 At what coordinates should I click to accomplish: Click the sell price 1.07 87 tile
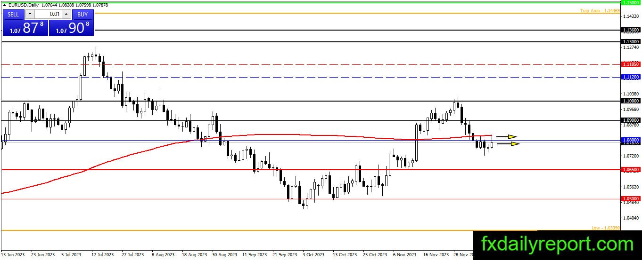(25, 28)
